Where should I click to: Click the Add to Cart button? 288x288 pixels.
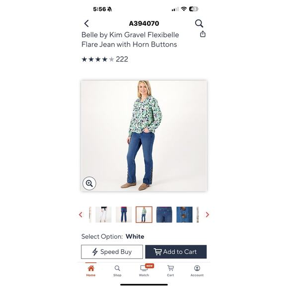point(176,252)
